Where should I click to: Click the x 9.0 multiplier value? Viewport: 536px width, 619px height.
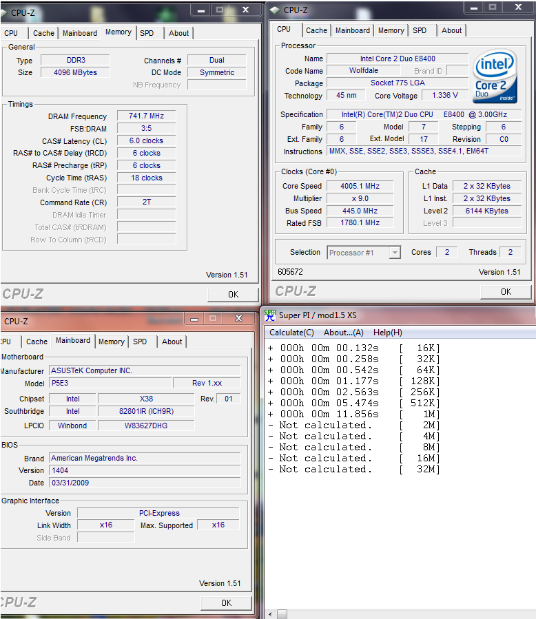[x=360, y=198]
